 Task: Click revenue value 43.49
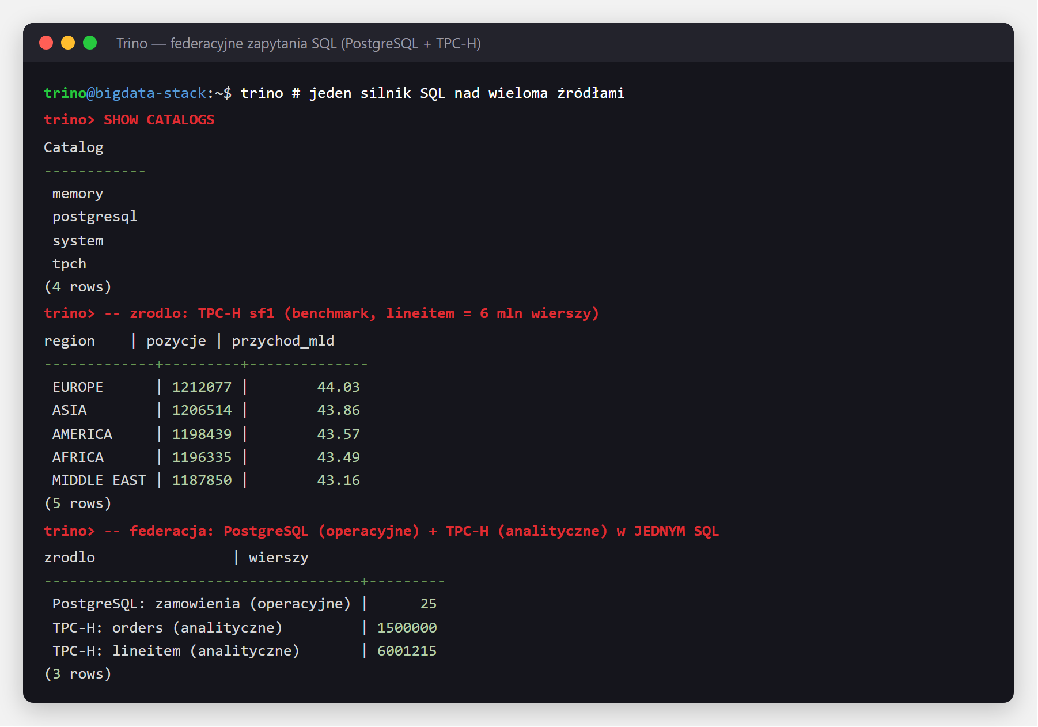pos(339,457)
